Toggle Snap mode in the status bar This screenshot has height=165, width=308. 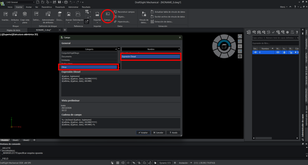[x=112, y=163]
